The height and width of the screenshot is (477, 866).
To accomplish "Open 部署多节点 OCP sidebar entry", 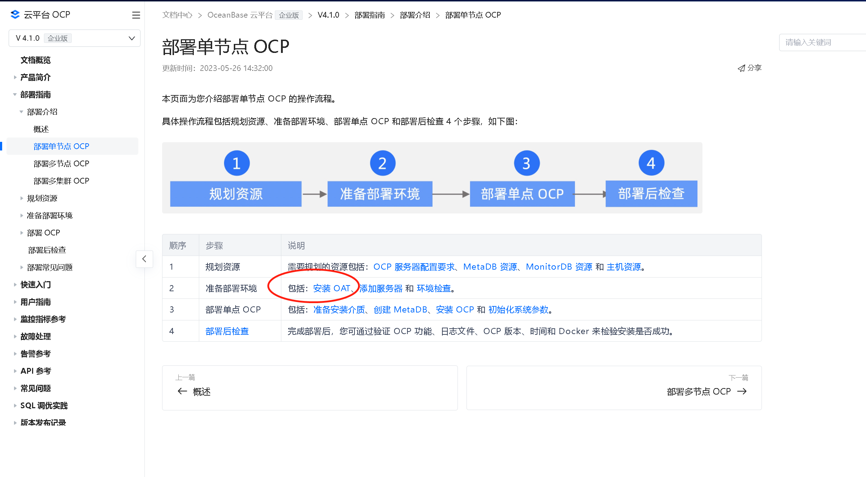I will point(61,164).
